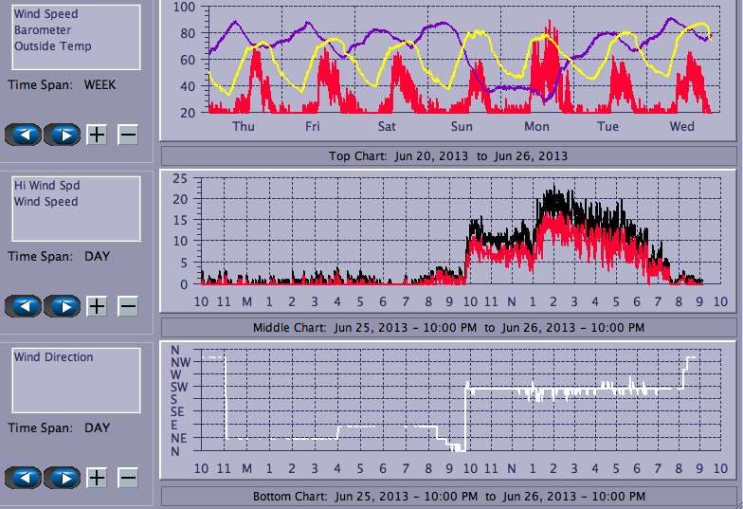Decrease bottom chart time span with minus

(x=128, y=478)
